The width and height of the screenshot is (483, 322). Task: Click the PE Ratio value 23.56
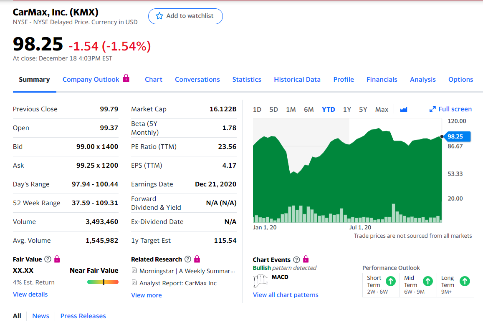pyautogui.click(x=227, y=146)
